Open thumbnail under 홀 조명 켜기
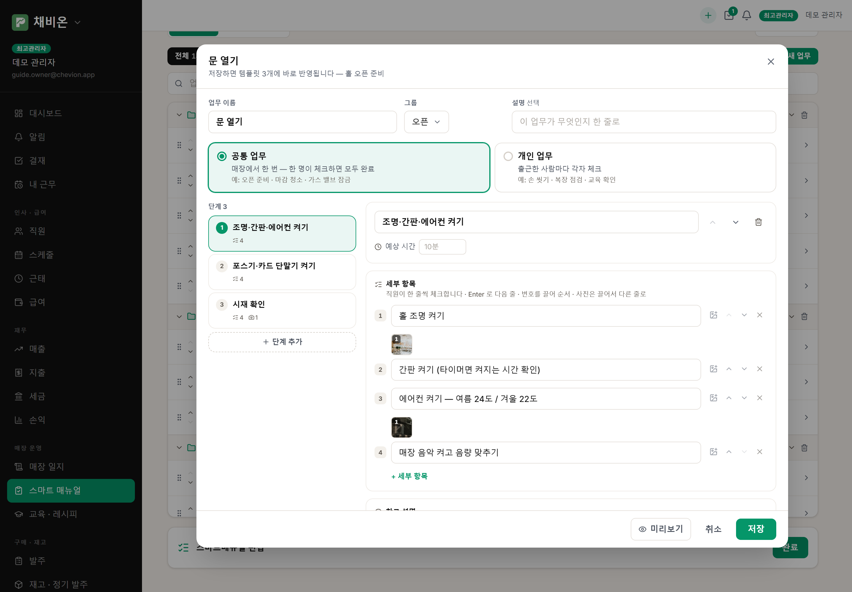Image resolution: width=852 pixels, height=592 pixels. pyautogui.click(x=401, y=345)
